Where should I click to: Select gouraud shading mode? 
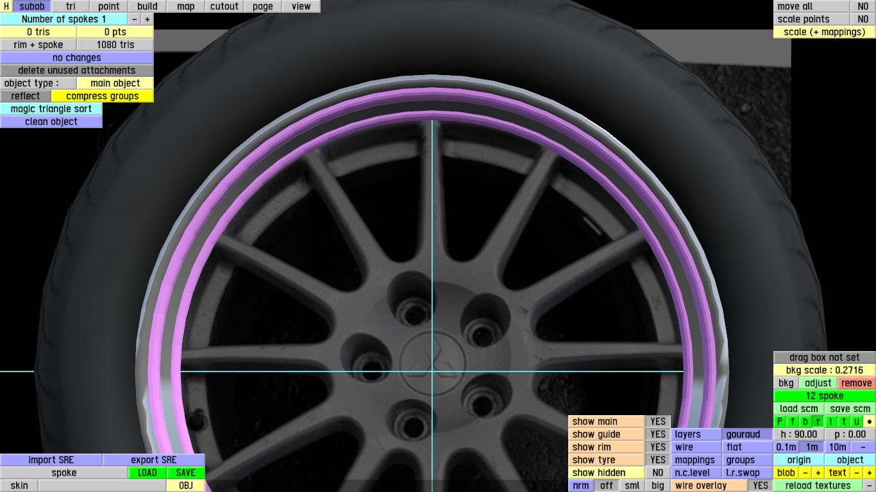pos(748,434)
